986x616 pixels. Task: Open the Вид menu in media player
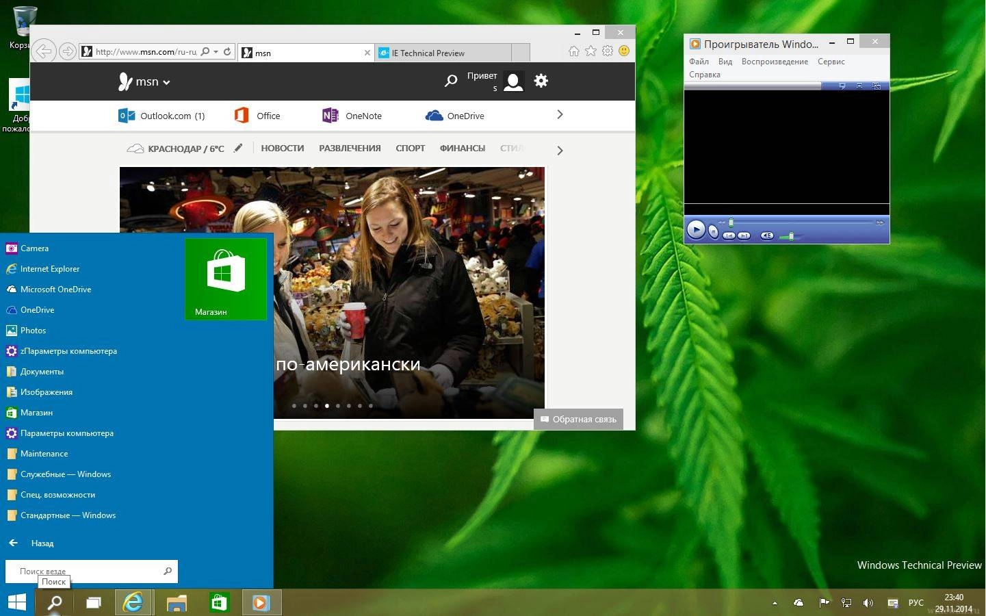725,62
